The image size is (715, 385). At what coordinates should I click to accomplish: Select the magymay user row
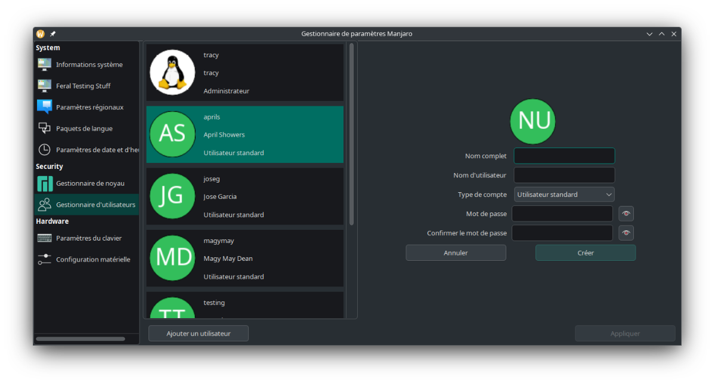click(x=245, y=258)
